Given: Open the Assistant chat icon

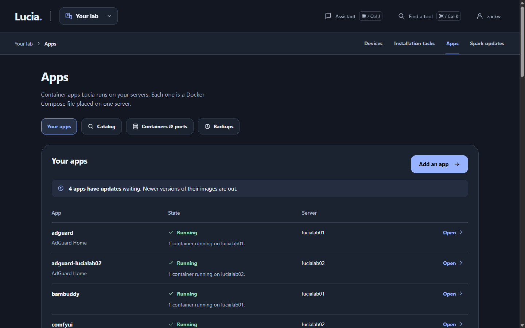Looking at the screenshot, I should tap(328, 16).
